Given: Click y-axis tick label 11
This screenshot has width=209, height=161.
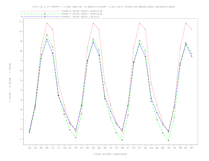Looking at the screenshot, I should pyautogui.click(x=21, y=22).
